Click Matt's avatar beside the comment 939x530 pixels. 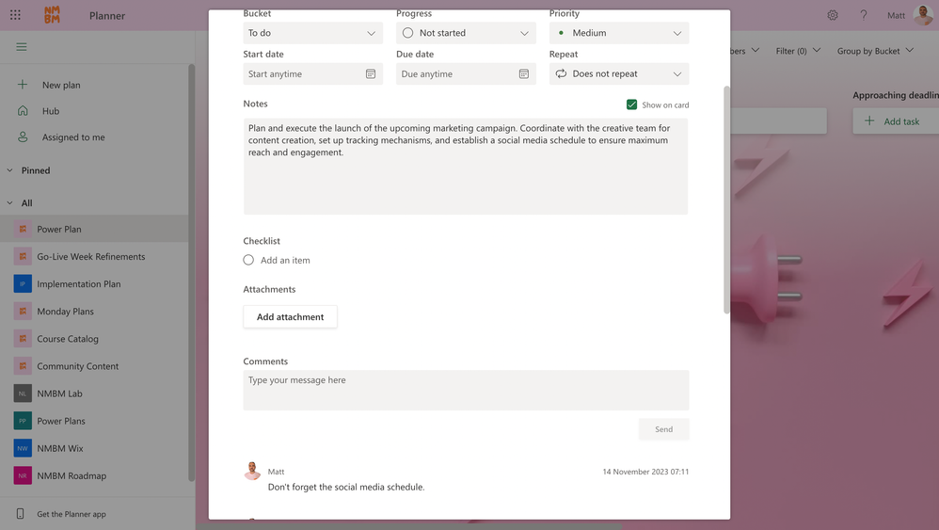[253, 472]
